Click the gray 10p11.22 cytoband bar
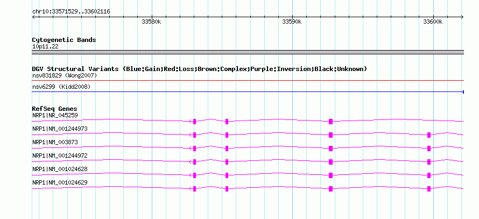Image resolution: width=479 pixels, height=219 pixels. [x=248, y=52]
